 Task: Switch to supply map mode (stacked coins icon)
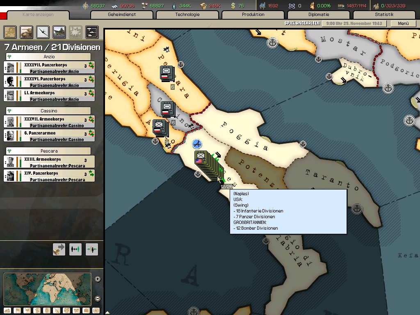click(47, 310)
